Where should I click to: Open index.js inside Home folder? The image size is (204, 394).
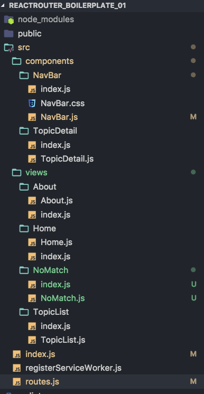tap(55, 256)
